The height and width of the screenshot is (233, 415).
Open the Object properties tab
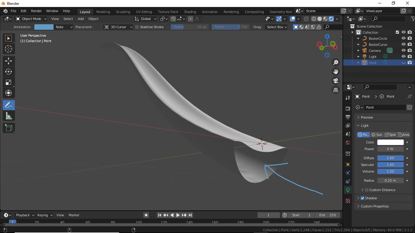click(348, 164)
